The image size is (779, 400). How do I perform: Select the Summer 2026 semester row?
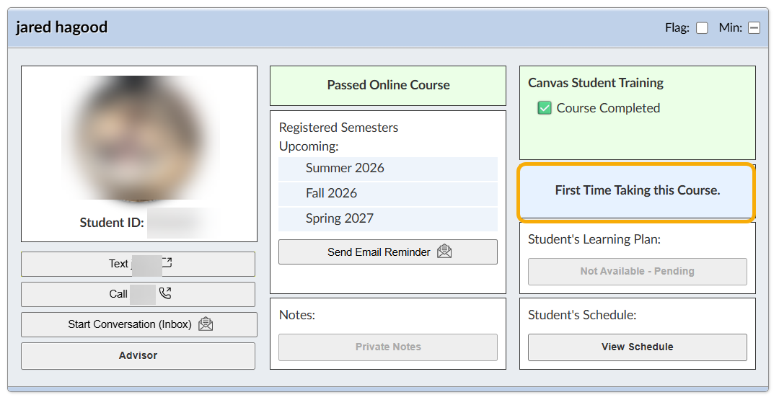387,168
